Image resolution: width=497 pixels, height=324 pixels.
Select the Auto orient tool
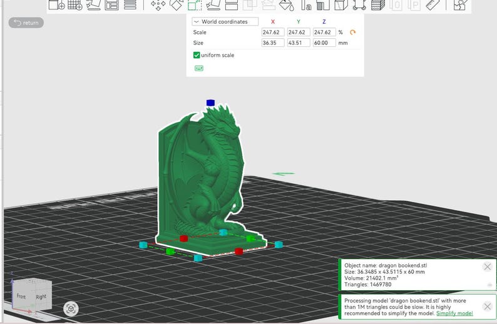click(93, 5)
